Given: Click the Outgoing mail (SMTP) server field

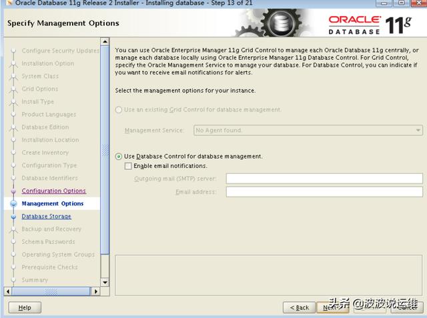Looking at the screenshot, I should click(x=324, y=179).
